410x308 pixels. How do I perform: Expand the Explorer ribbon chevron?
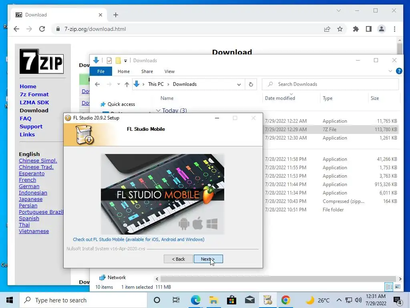(390, 71)
